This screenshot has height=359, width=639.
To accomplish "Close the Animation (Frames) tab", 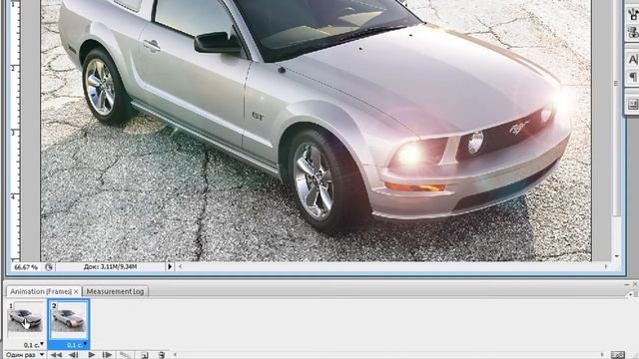I will click(x=76, y=291).
